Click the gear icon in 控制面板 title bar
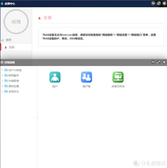The width and height of the screenshot is (167, 168). coord(2,62)
